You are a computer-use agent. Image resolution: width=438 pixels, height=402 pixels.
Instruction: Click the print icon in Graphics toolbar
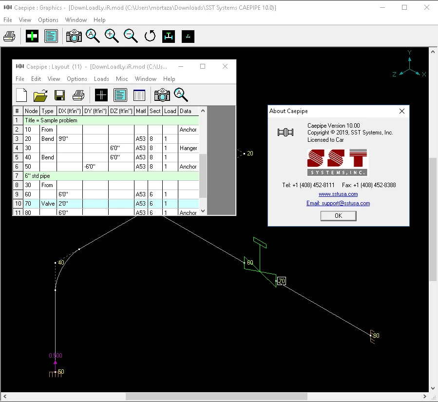[9, 37]
